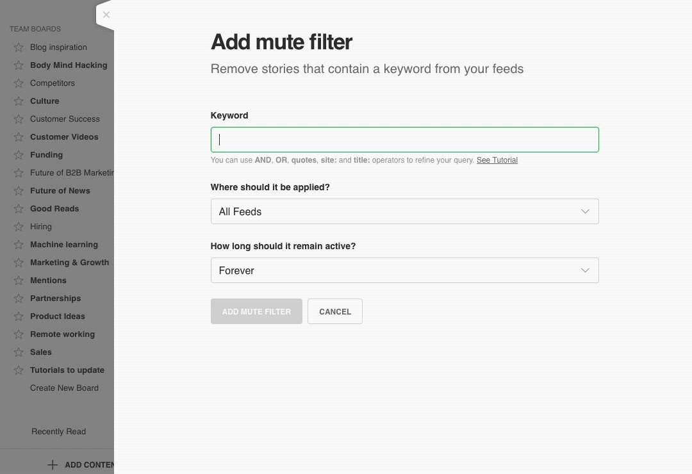Viewport: 692px width, 474px height.
Task: Click star icon next to Competitors
Action: point(19,83)
